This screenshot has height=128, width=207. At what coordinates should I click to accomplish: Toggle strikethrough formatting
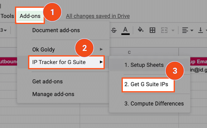(114, 30)
